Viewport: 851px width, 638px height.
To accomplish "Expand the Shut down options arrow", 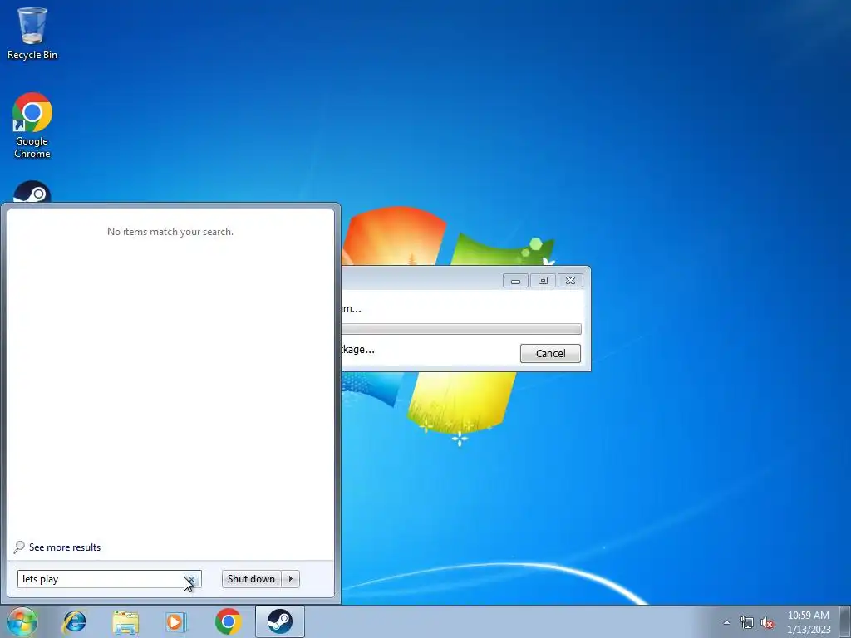I will [290, 579].
